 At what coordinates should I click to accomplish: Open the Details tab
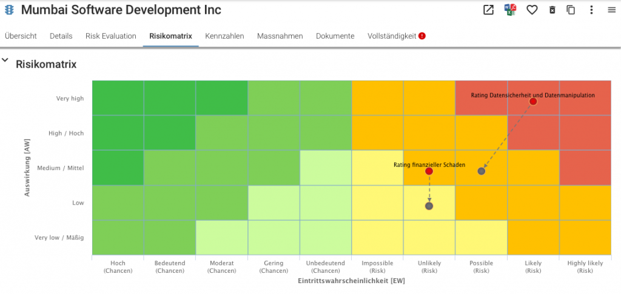click(x=61, y=36)
